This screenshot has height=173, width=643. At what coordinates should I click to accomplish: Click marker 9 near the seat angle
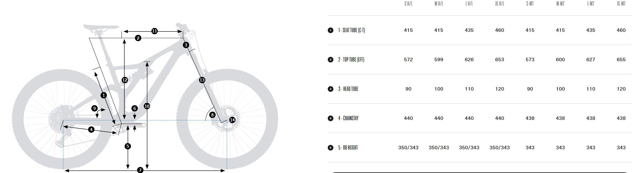95,108
